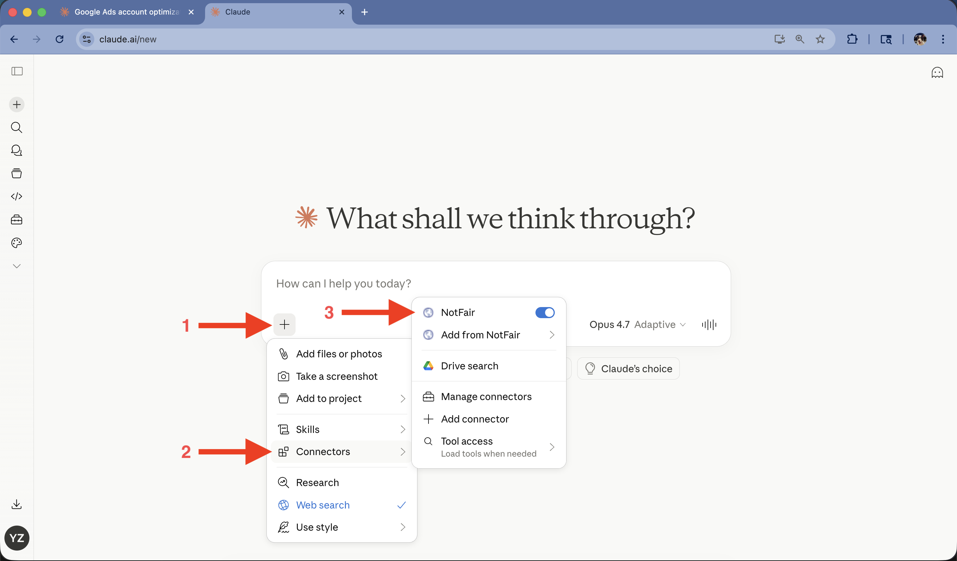Screen dimensions: 957x561
Task: Open the YZ profile avatar
Action: (17, 538)
